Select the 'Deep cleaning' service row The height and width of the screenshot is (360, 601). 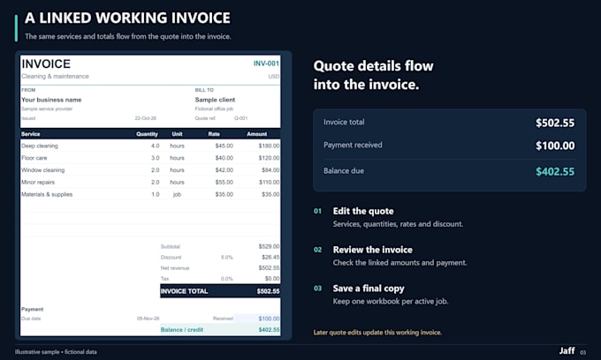click(x=150, y=146)
